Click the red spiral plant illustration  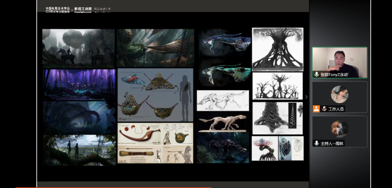[x=265, y=148]
